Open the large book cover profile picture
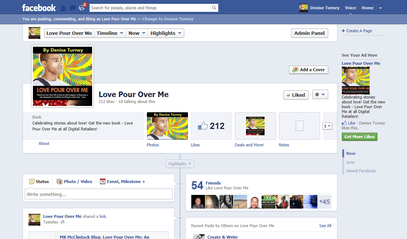Image resolution: width=407 pixels, height=239 pixels. (x=63, y=76)
